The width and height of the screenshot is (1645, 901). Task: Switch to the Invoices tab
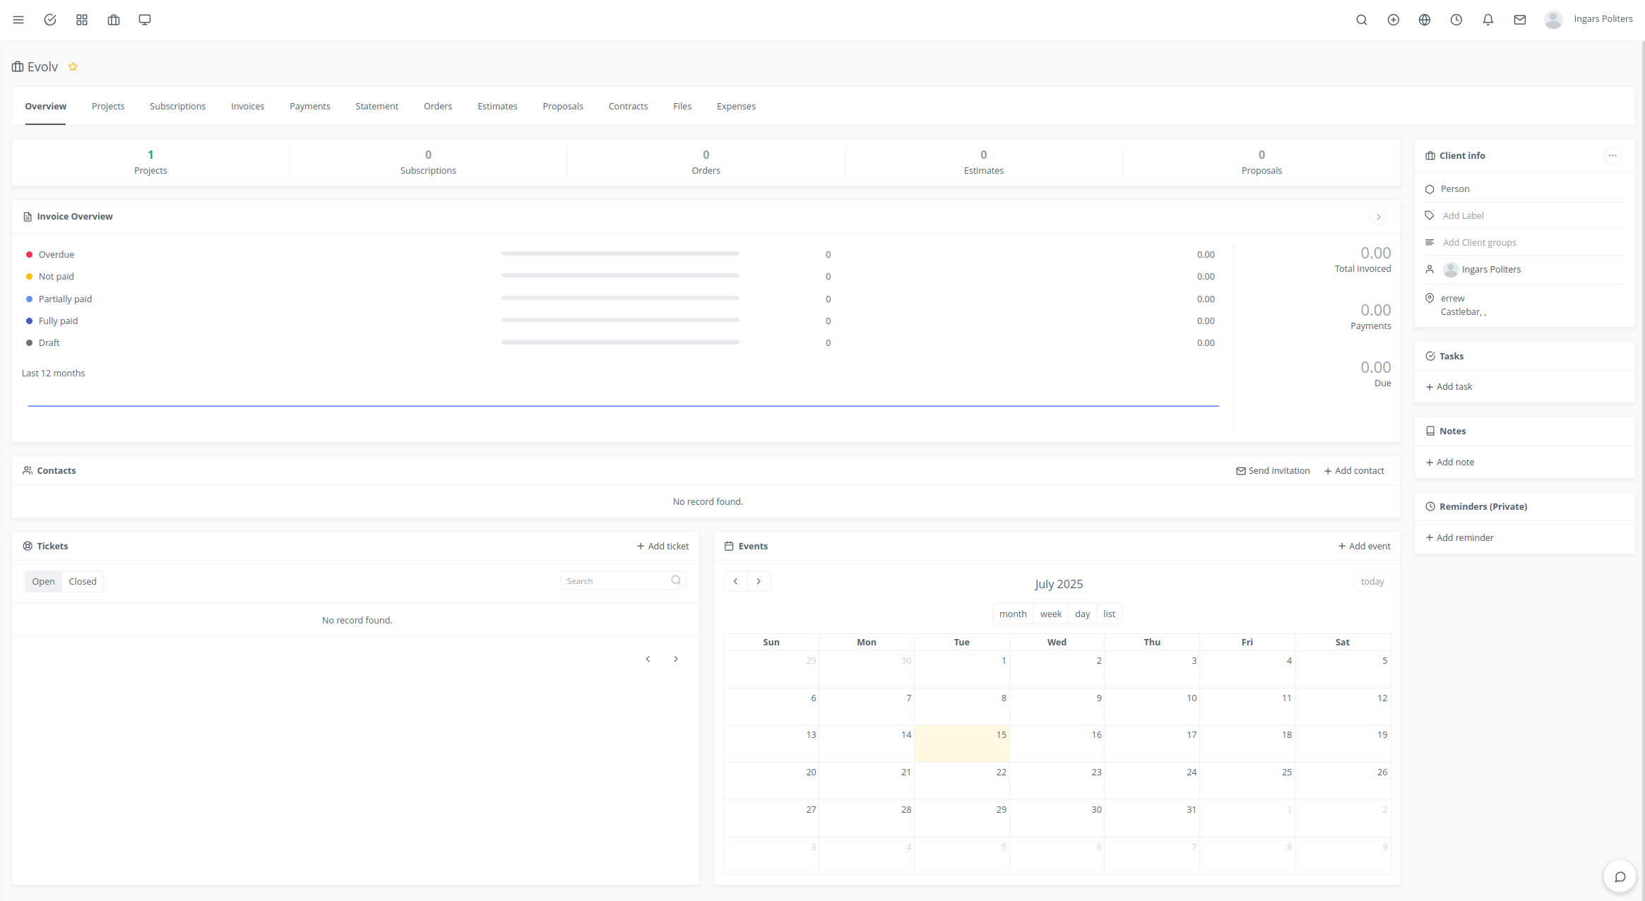[x=247, y=106]
